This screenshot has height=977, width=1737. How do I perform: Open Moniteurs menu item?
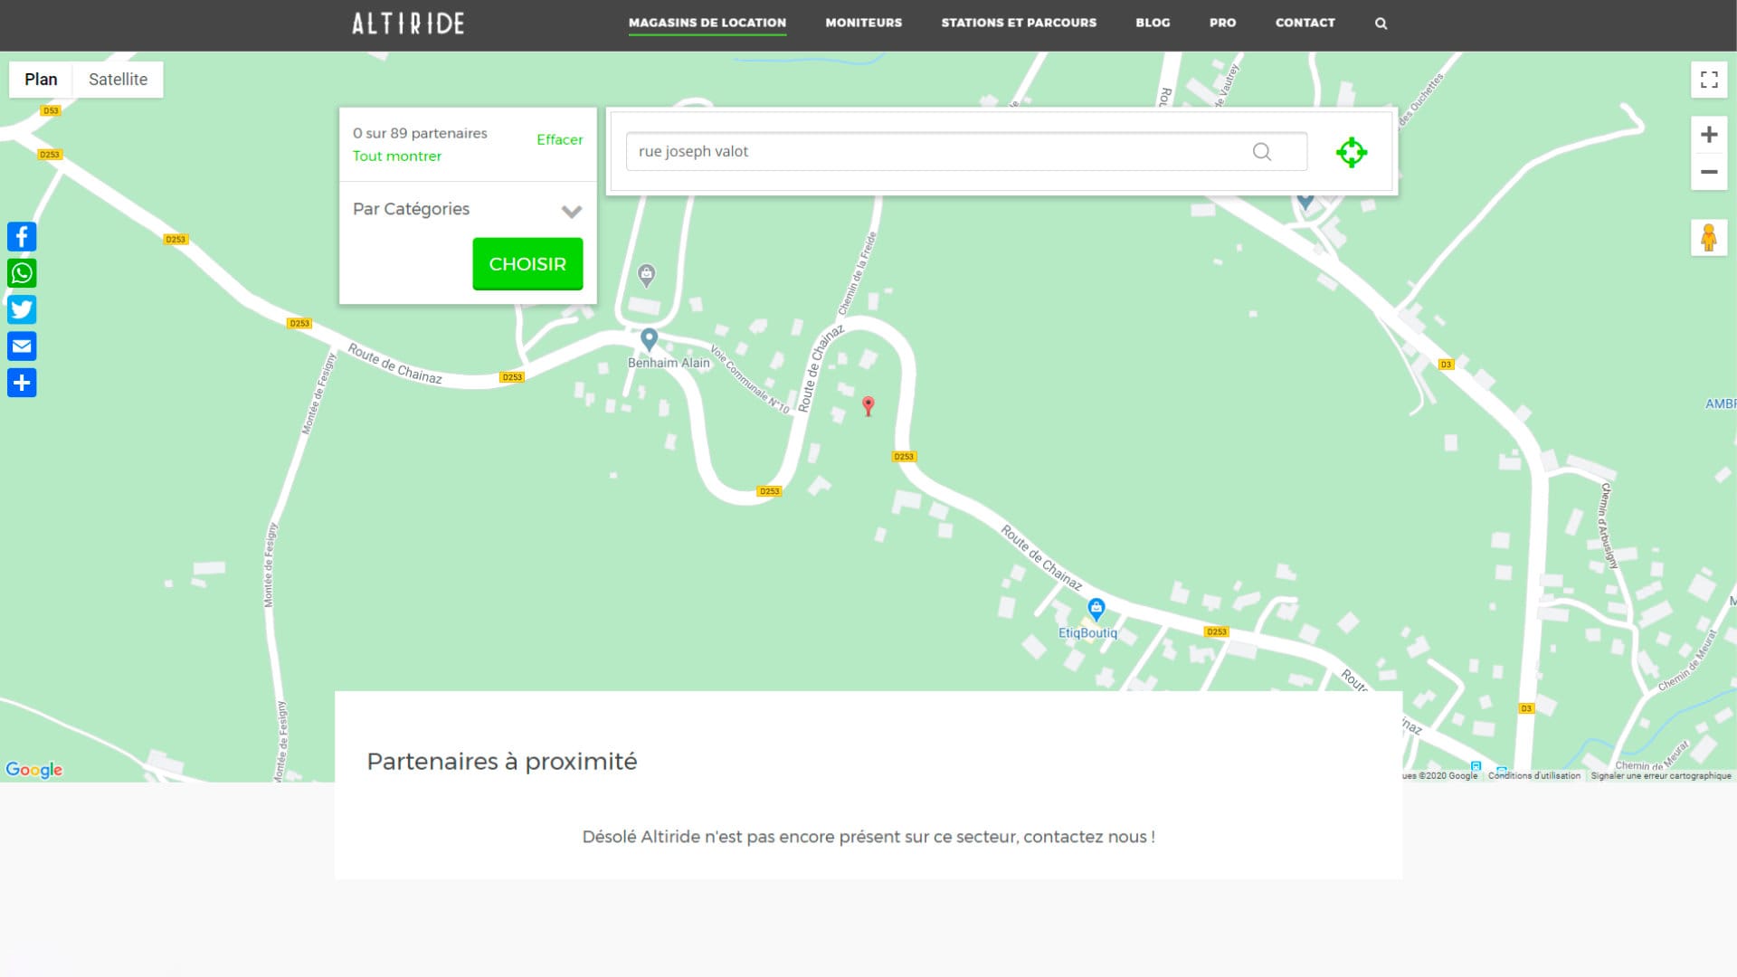click(x=864, y=23)
